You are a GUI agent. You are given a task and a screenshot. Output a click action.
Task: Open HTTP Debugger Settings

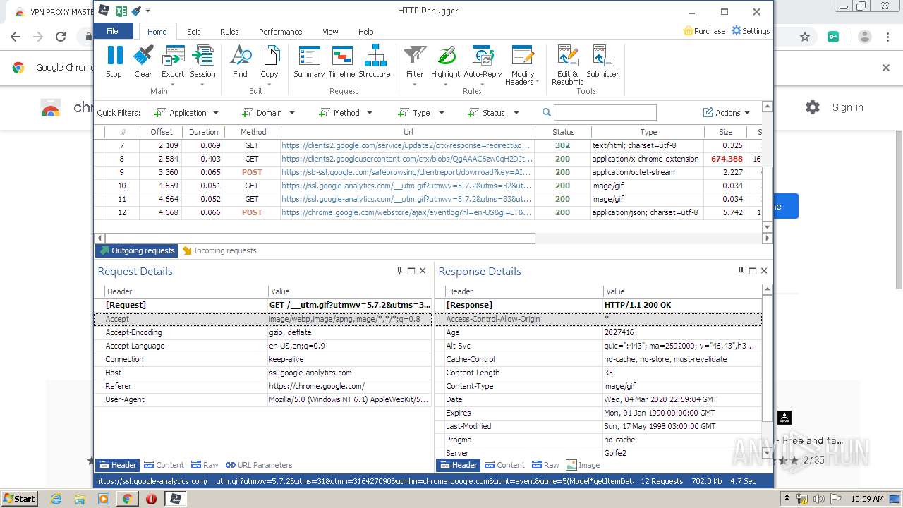[751, 31]
